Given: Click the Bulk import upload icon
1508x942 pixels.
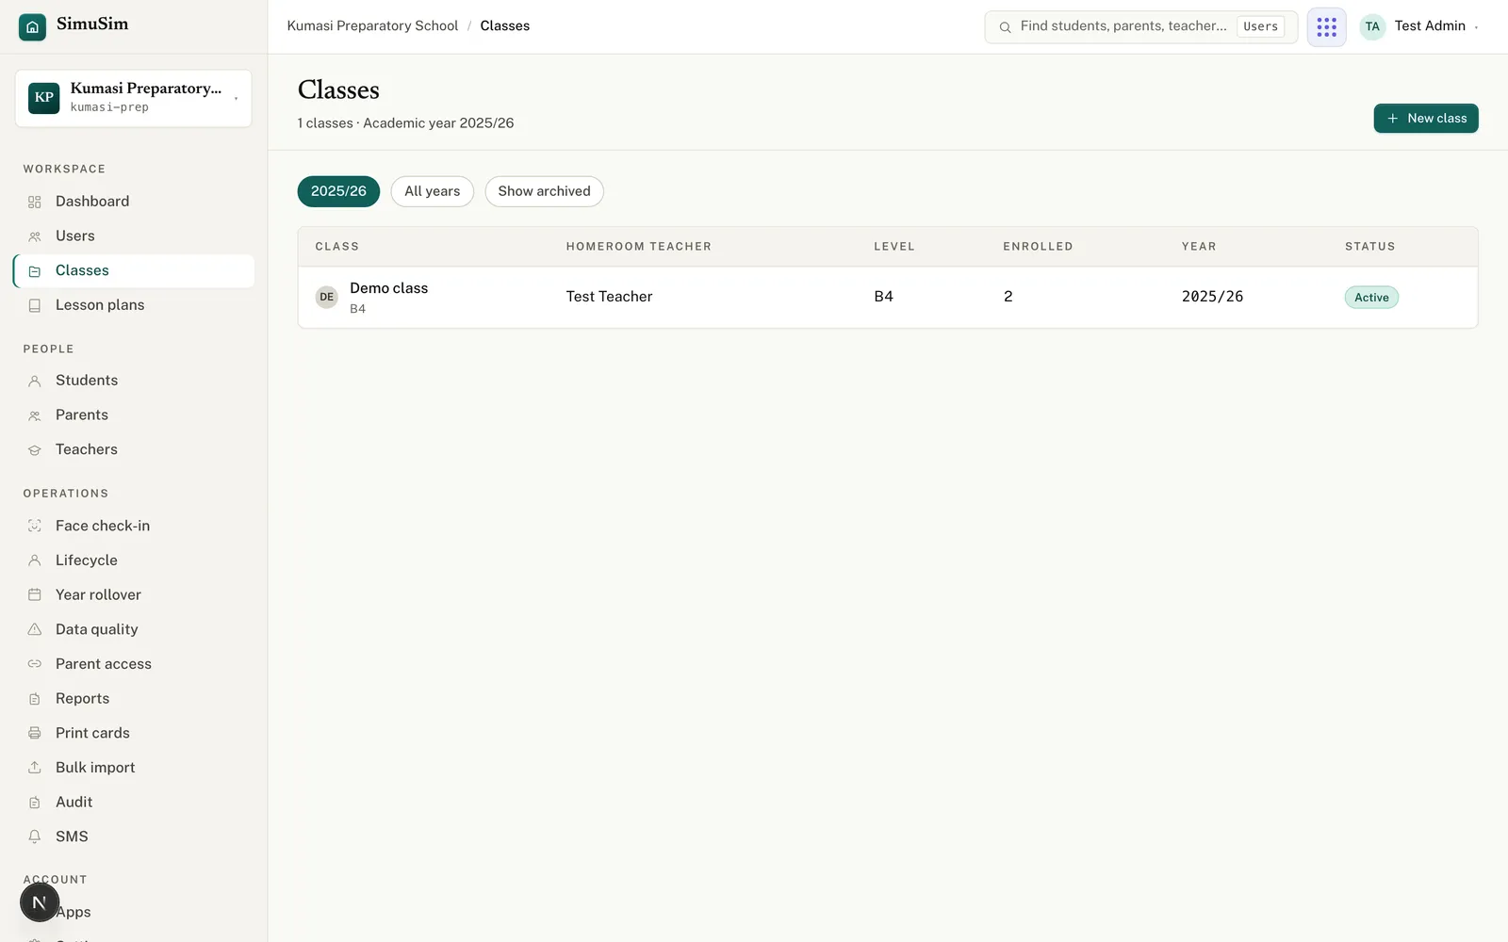Looking at the screenshot, I should (35, 768).
